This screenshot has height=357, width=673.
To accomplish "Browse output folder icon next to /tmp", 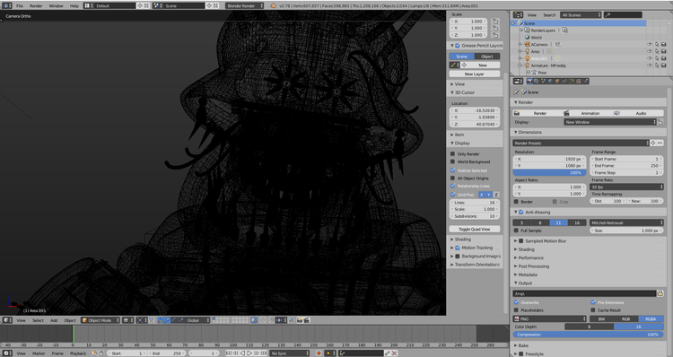I will [660, 293].
